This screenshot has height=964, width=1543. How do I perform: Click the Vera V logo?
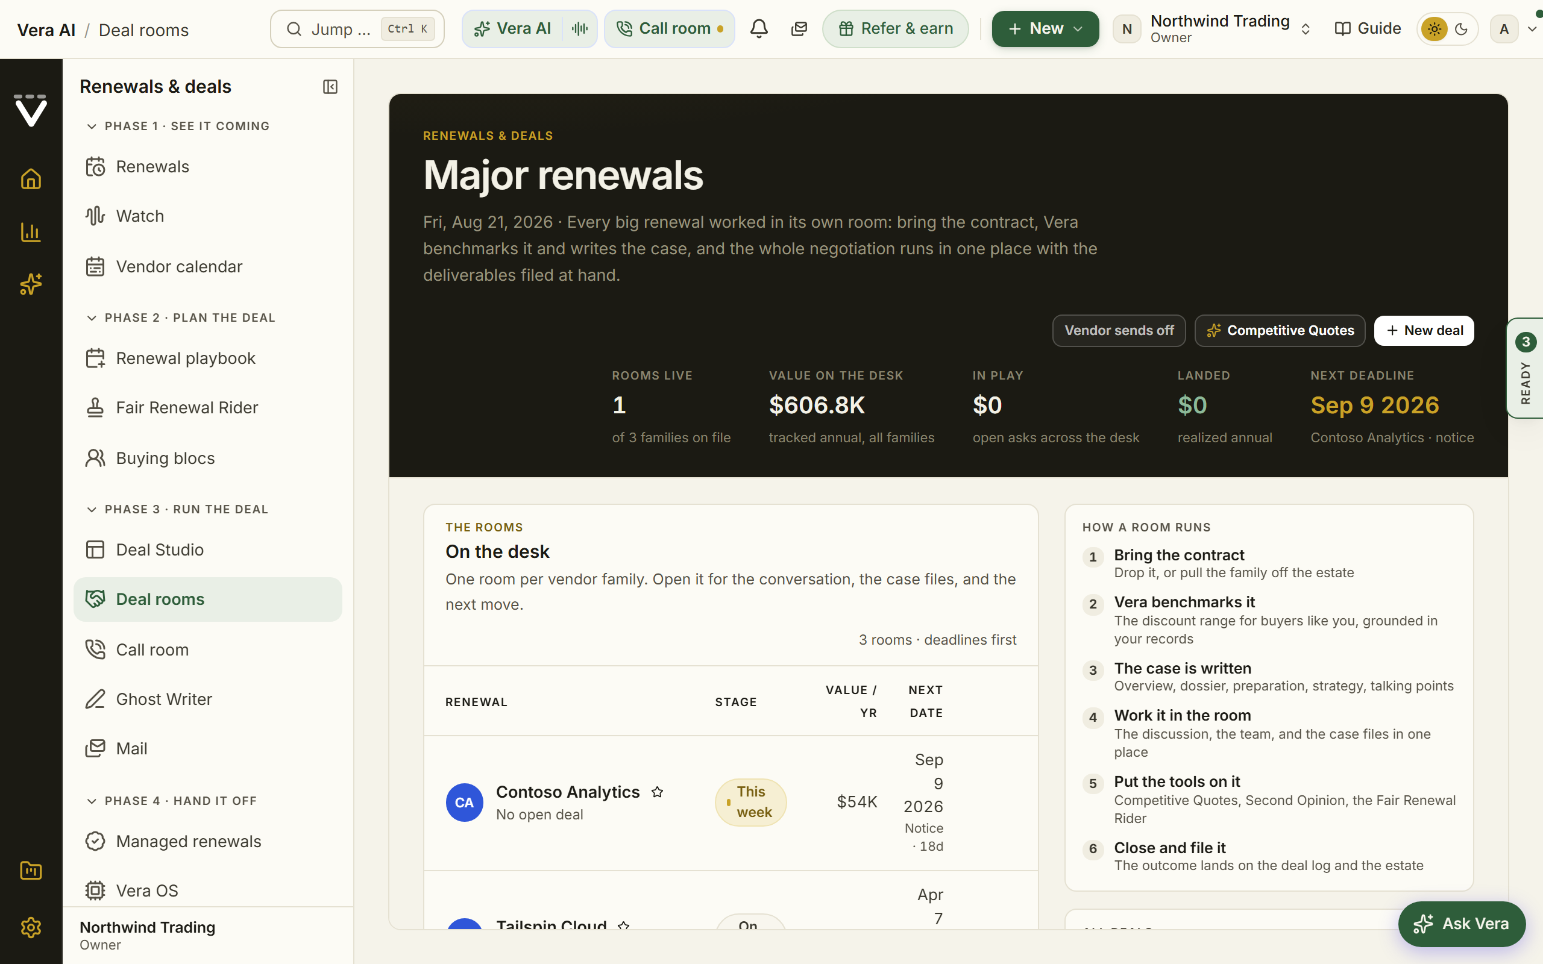pyautogui.click(x=31, y=110)
